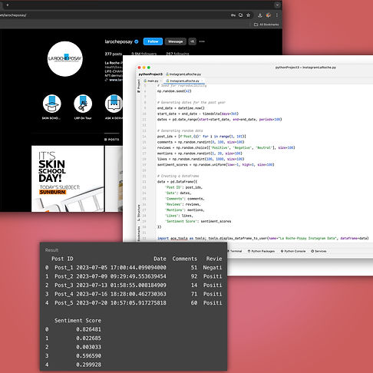This screenshot has height=373, width=373.
Task: Click the suggested-accounts add person button
Action: click(x=192, y=41)
